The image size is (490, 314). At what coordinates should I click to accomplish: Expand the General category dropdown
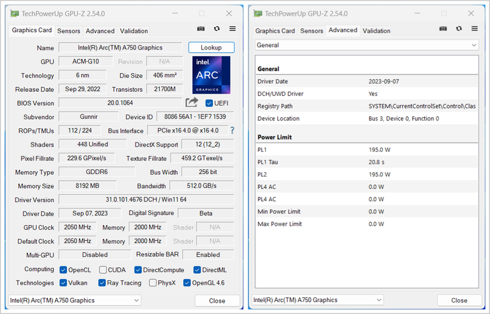click(x=366, y=45)
